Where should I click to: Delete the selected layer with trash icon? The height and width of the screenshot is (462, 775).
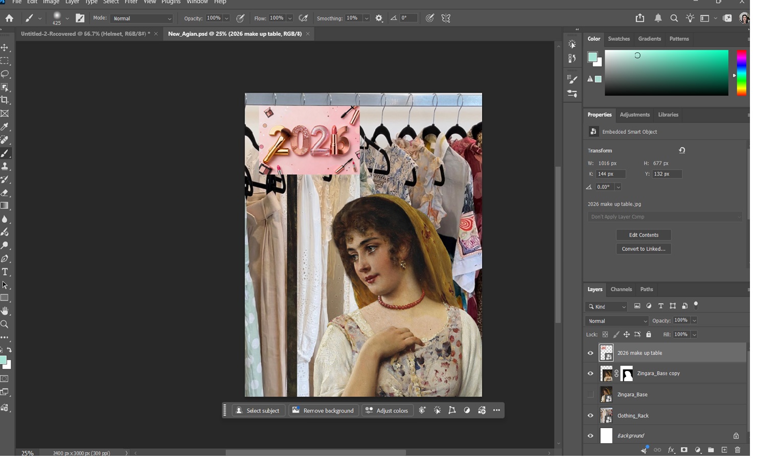[x=738, y=450]
